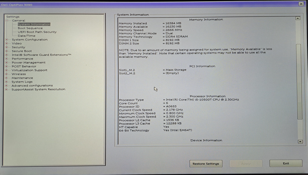Viewport: 308px width, 175px height.
Task: Select the Video tree label
Action: (x=17, y=43)
